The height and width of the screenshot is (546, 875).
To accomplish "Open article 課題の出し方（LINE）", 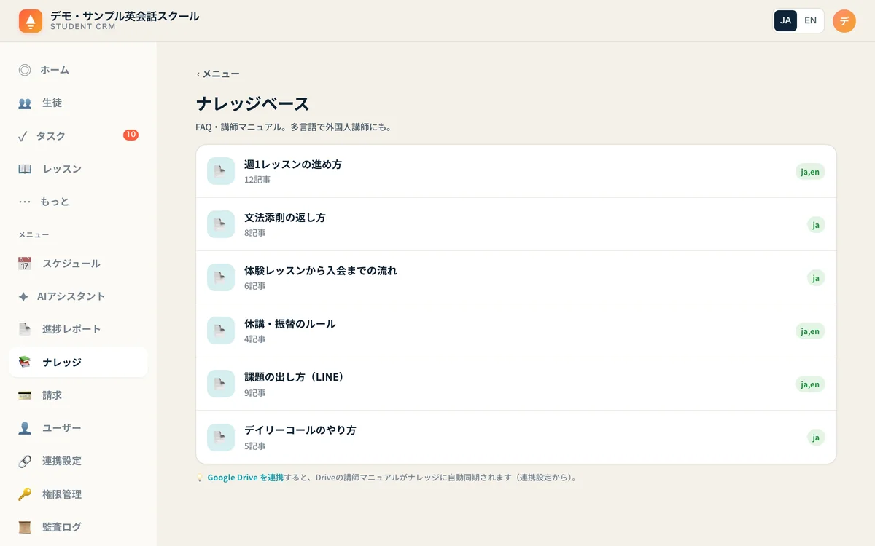I will [516, 384].
